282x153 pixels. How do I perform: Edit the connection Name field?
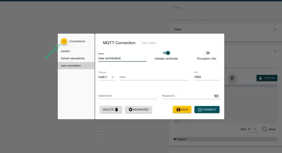122,58
